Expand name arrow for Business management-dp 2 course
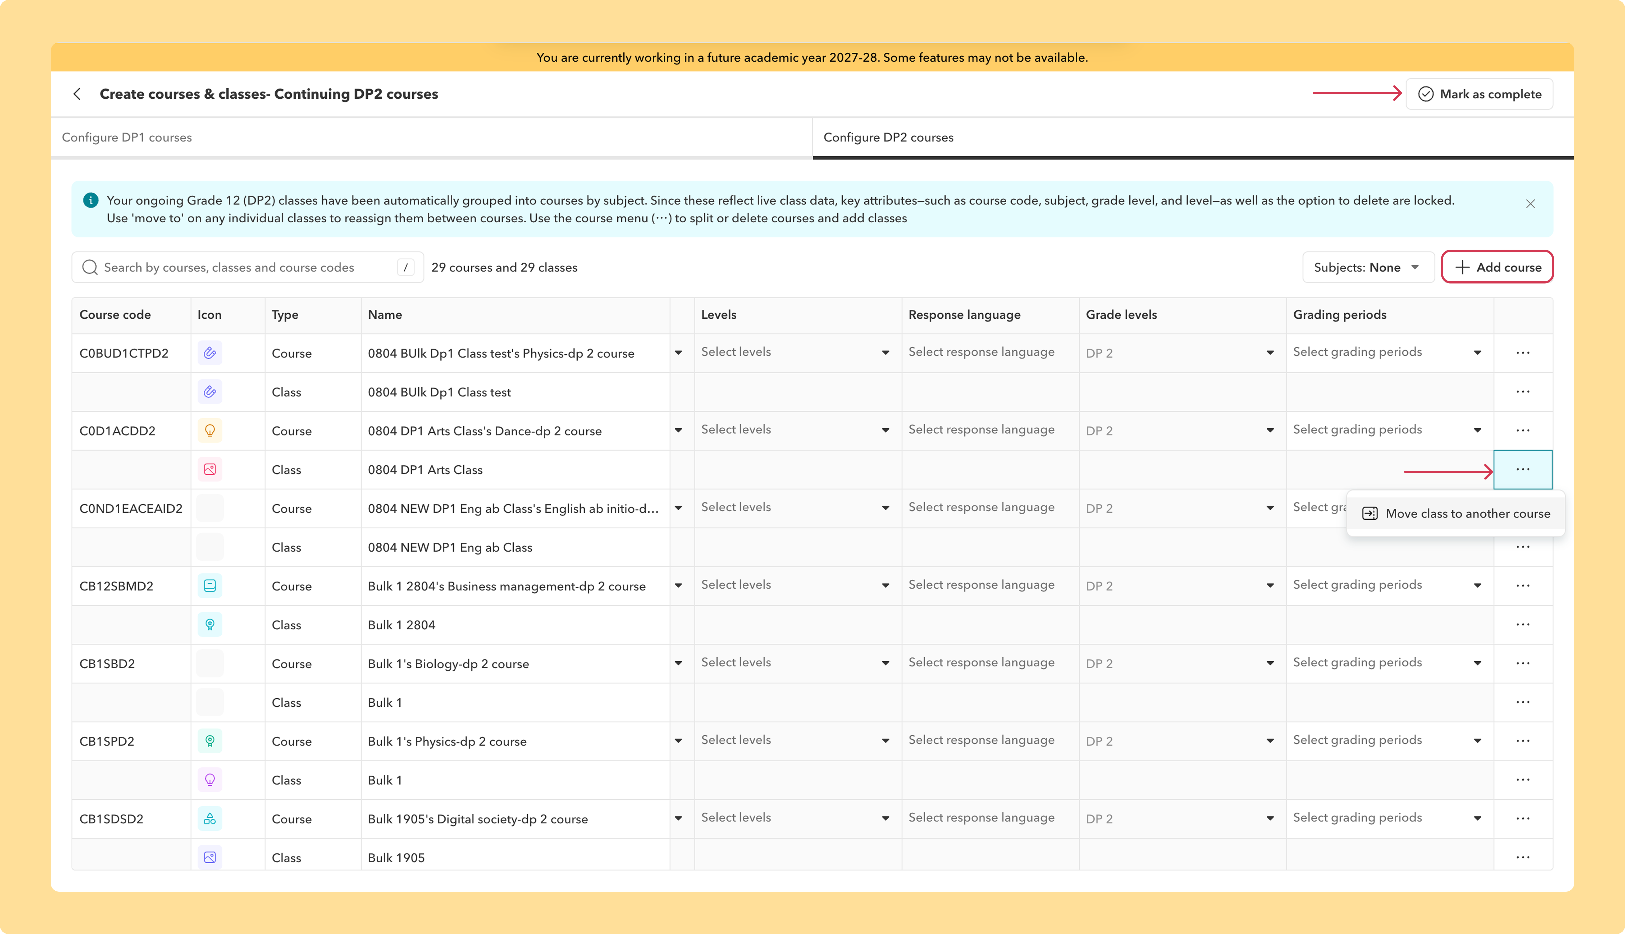Viewport: 1625px width, 934px height. pos(678,586)
